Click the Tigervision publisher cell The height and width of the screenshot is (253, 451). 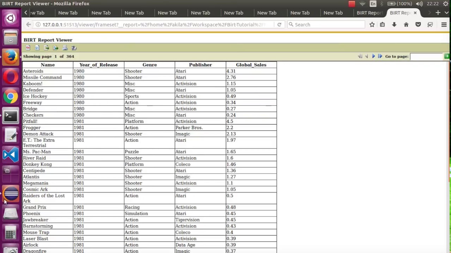tap(200, 220)
